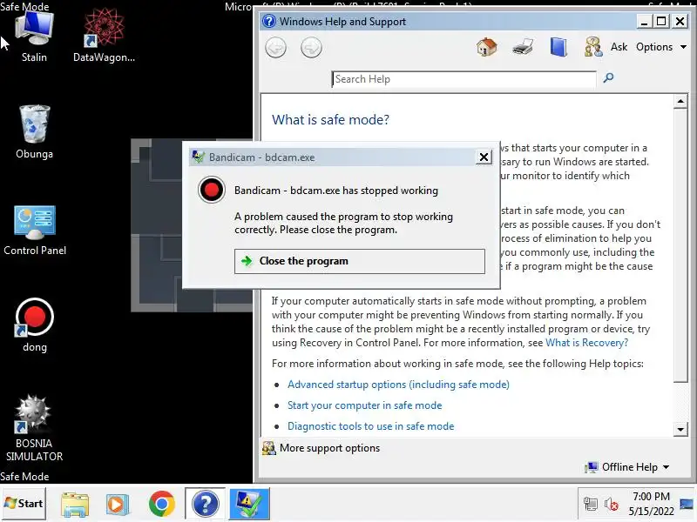The width and height of the screenshot is (697, 522).
Task: Click the Ask people icon in Help toolbar
Action: pyautogui.click(x=593, y=47)
